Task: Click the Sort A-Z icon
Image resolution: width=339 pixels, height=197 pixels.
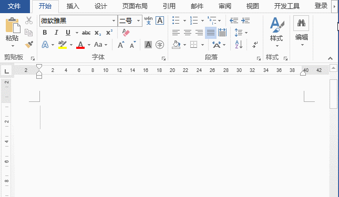Action: click(239, 45)
